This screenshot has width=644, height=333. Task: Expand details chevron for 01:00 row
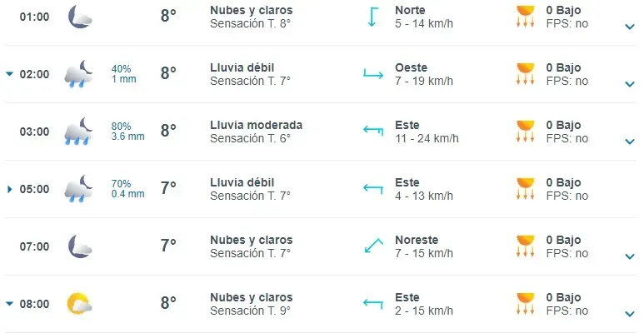click(x=630, y=27)
